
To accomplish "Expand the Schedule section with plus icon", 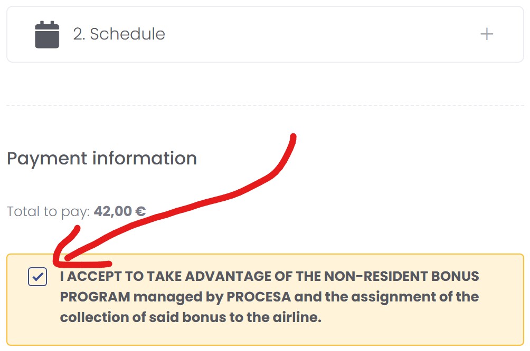I will pos(486,35).
